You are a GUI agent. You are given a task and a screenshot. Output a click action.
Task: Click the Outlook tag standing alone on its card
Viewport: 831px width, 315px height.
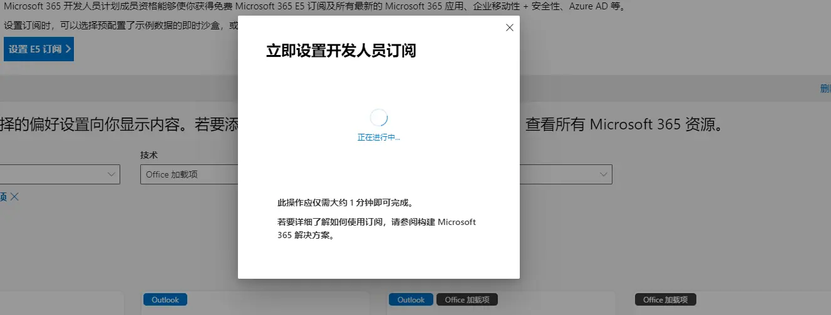tap(165, 299)
